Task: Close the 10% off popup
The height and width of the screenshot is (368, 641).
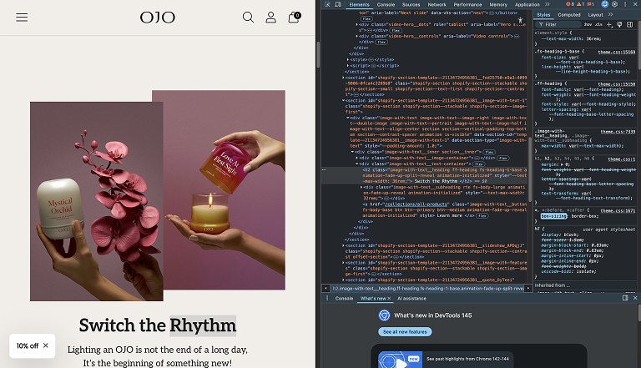Action: click(45, 345)
